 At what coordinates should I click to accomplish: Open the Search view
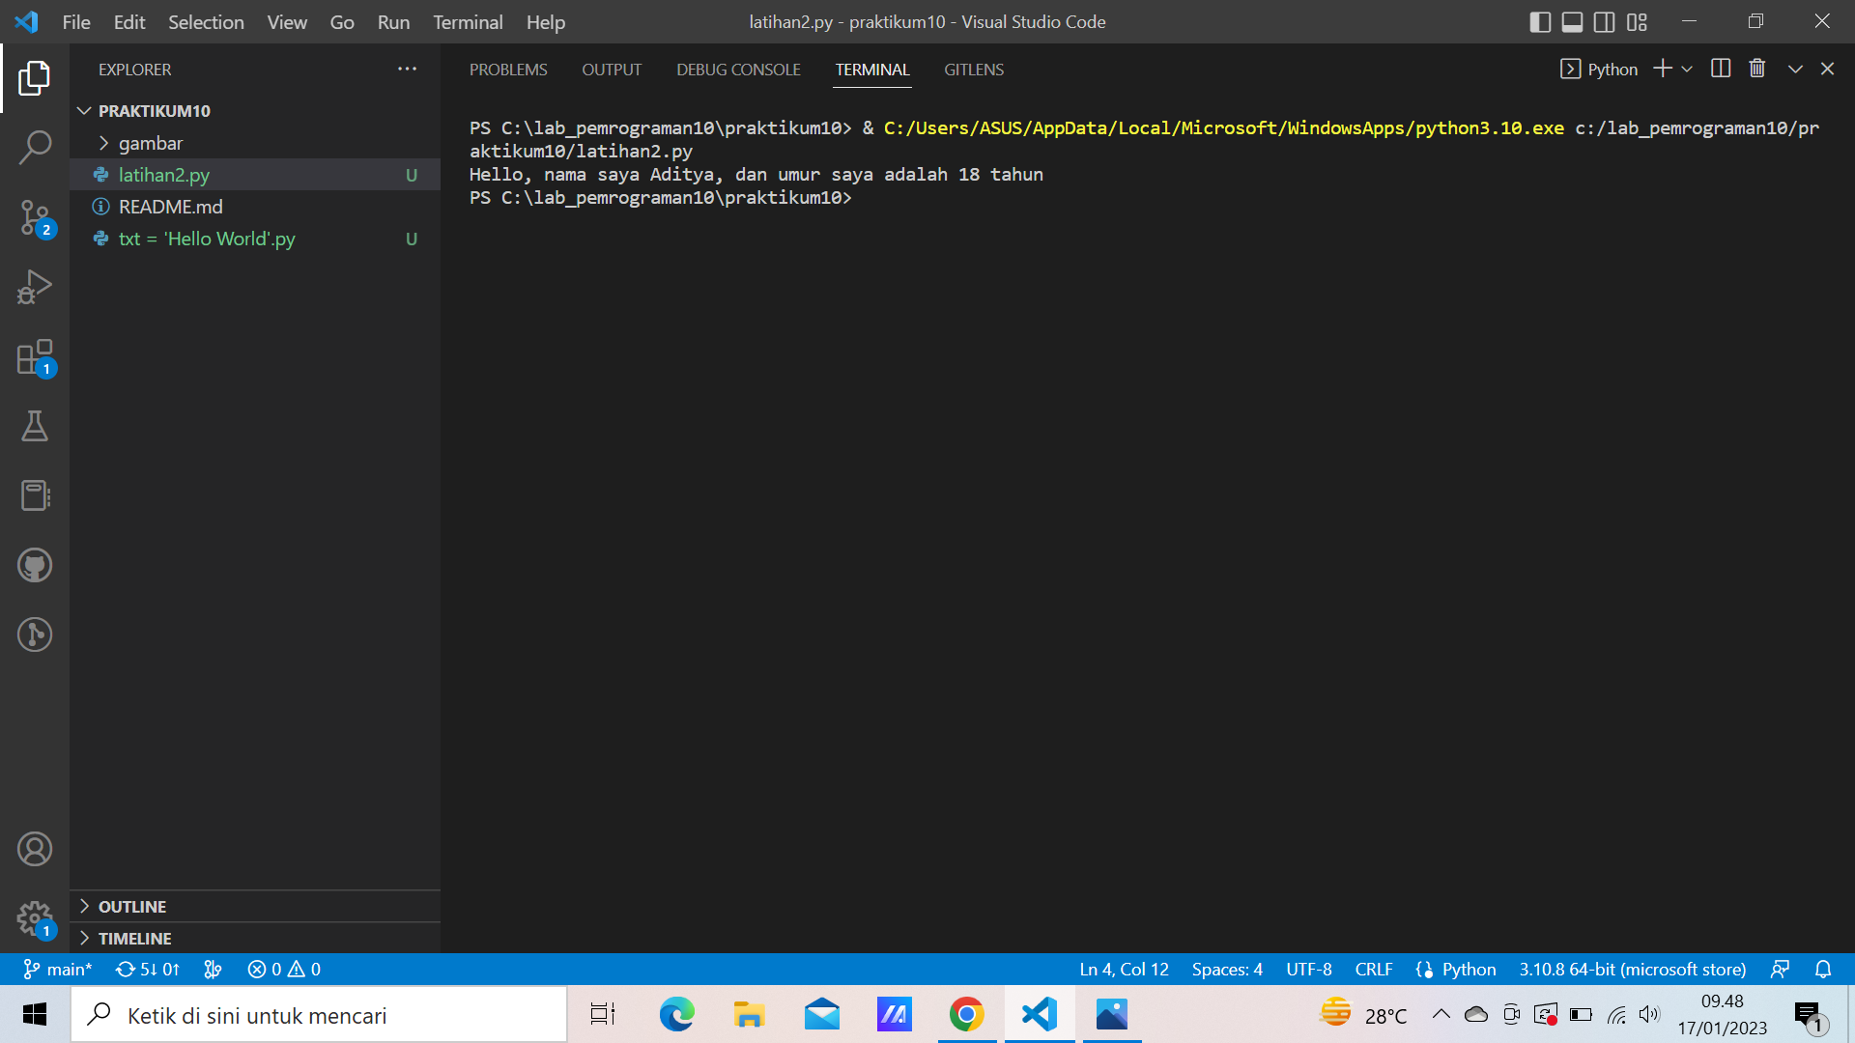(x=35, y=147)
